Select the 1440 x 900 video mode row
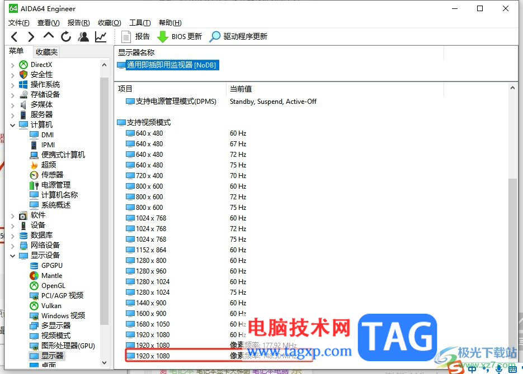 pos(186,303)
